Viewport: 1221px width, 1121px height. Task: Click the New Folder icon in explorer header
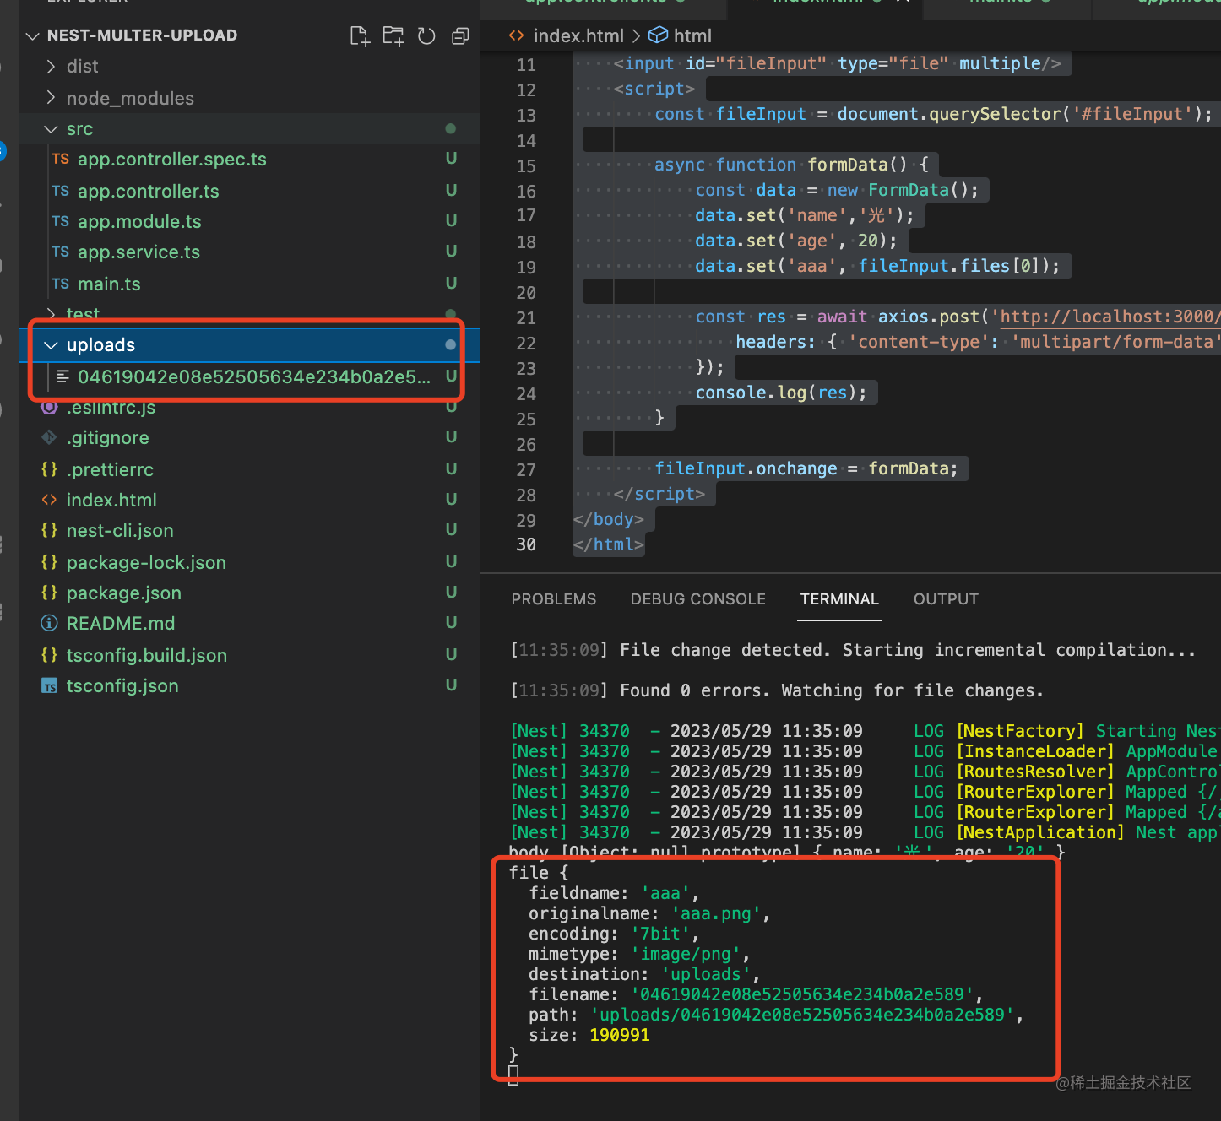[393, 35]
